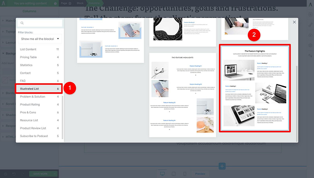Image resolution: width=314 pixels, height=178 pixels.
Task: Click the block search field
Action: (40, 23)
